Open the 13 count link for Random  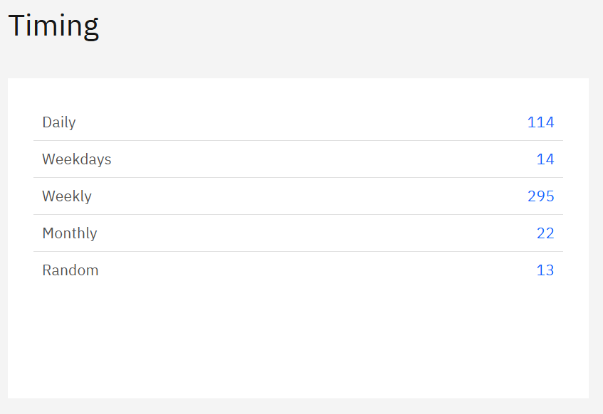coord(545,270)
